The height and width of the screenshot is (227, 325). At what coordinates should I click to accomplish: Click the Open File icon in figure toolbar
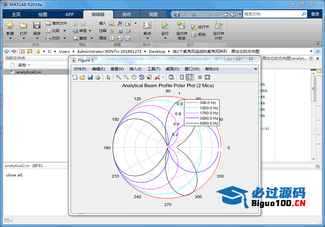coord(82,77)
